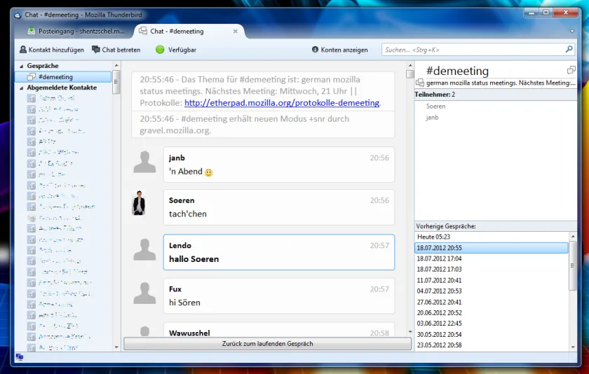Select 11.07.2012 20:41 conversation log
The width and height of the screenshot is (589, 374).
point(492,280)
